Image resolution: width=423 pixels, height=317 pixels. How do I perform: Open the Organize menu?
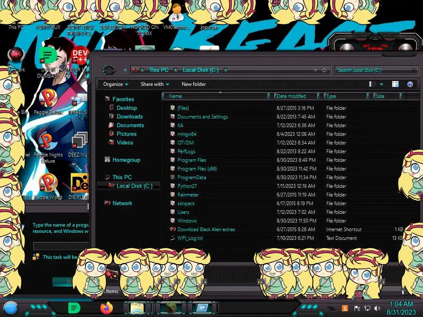(116, 84)
